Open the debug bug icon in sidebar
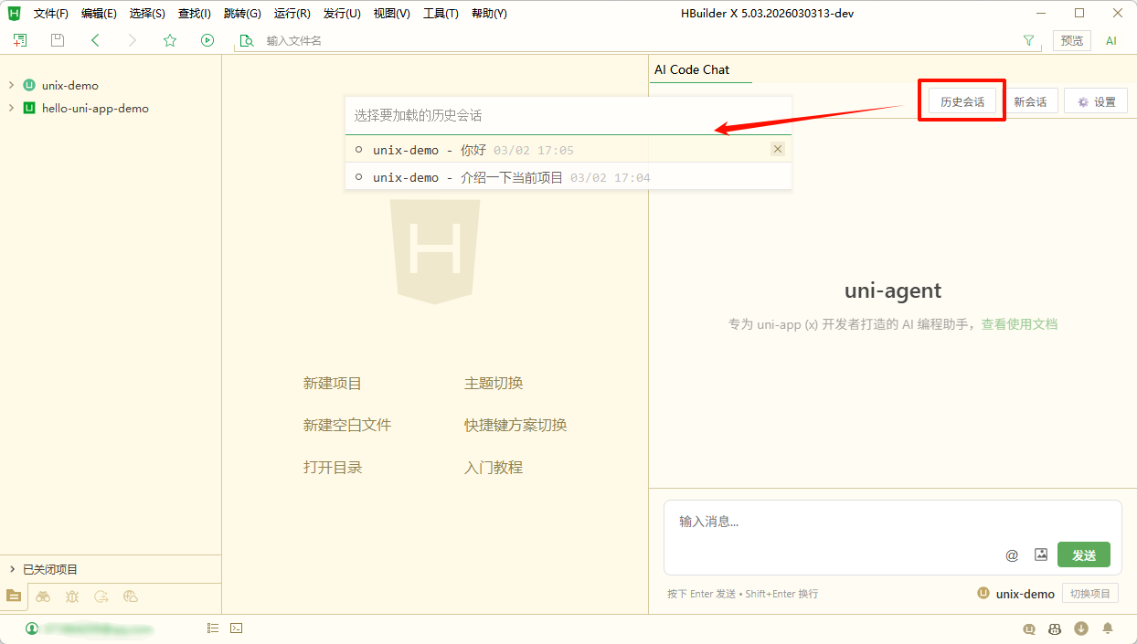 [x=72, y=596]
